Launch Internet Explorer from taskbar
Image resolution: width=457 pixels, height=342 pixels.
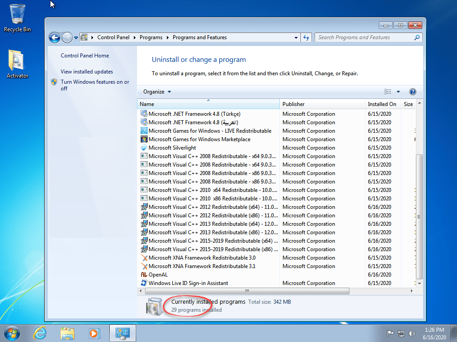40,333
